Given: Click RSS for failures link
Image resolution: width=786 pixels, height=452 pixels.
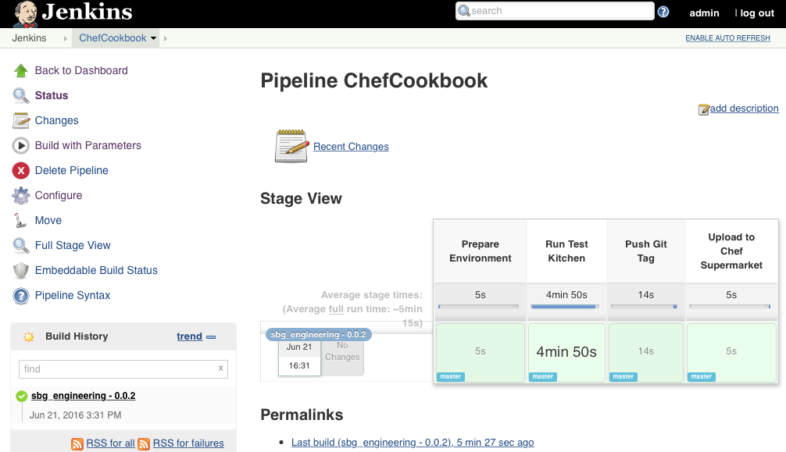Looking at the screenshot, I should (188, 443).
